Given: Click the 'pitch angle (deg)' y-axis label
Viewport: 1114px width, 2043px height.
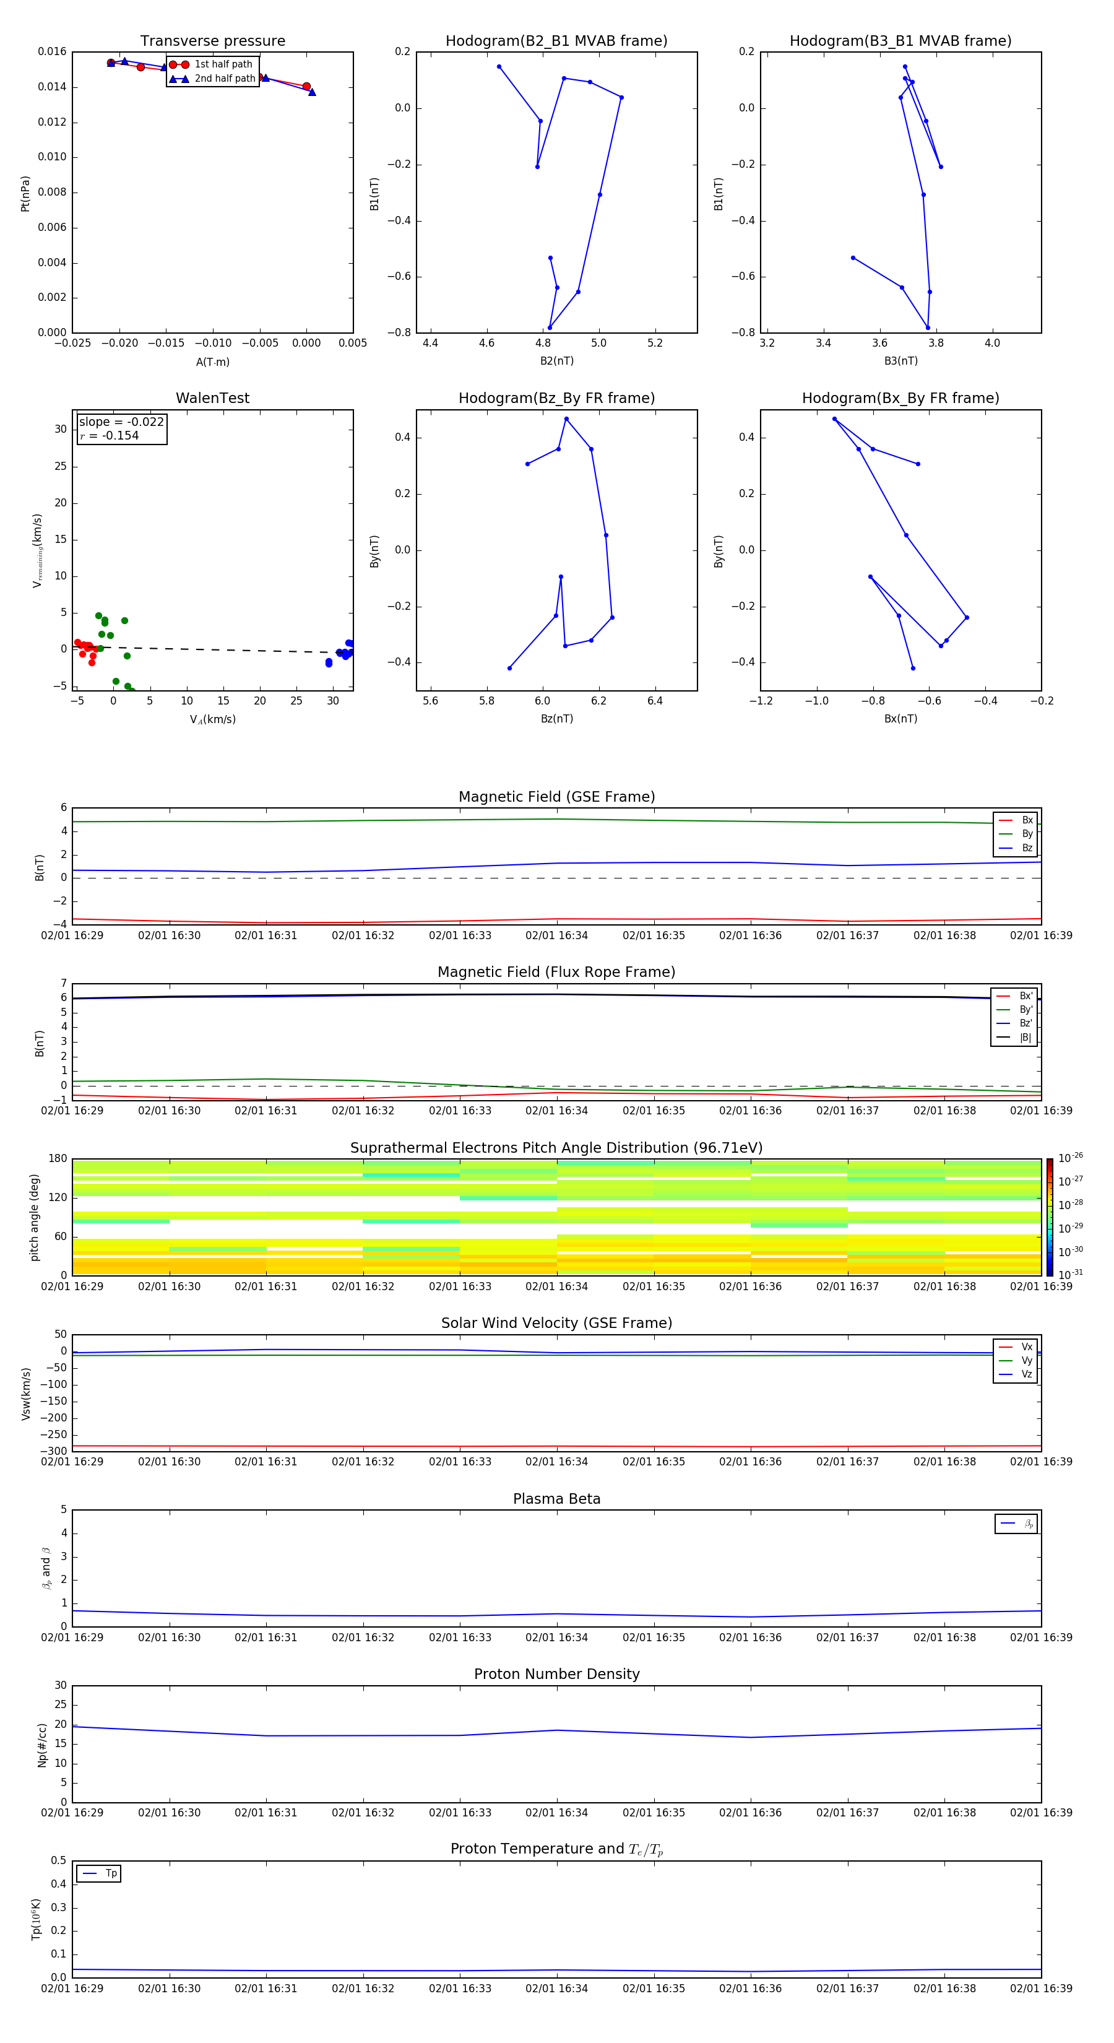Looking at the screenshot, I should coord(34,1217).
